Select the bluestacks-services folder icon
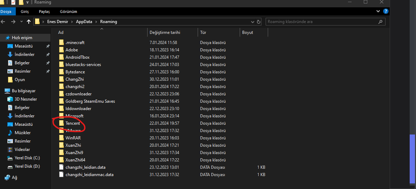416x189 pixels. point(61,65)
